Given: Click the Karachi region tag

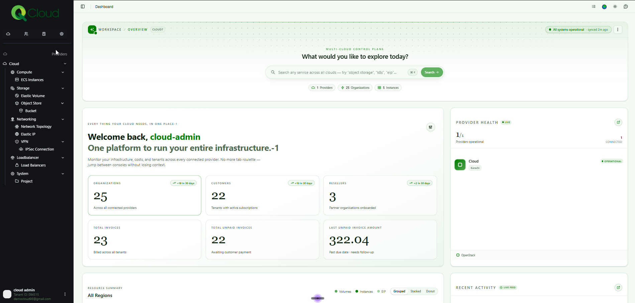Looking at the screenshot, I should click(475, 168).
